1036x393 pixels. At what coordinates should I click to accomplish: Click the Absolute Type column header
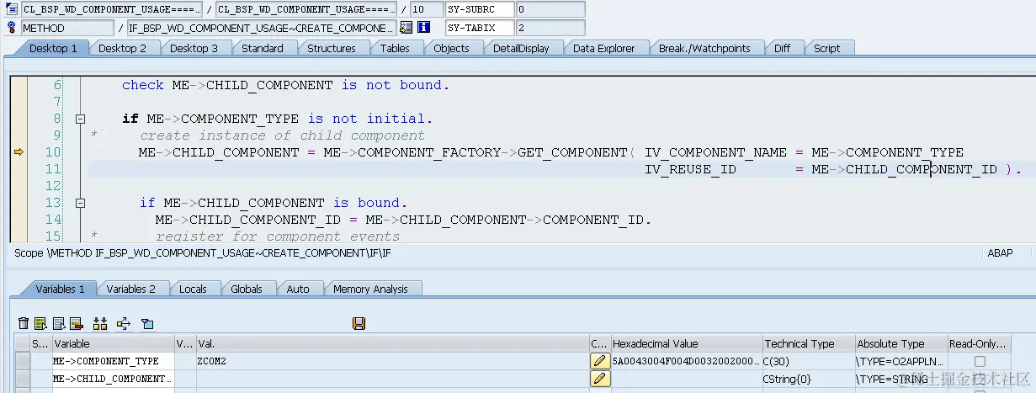pos(901,343)
